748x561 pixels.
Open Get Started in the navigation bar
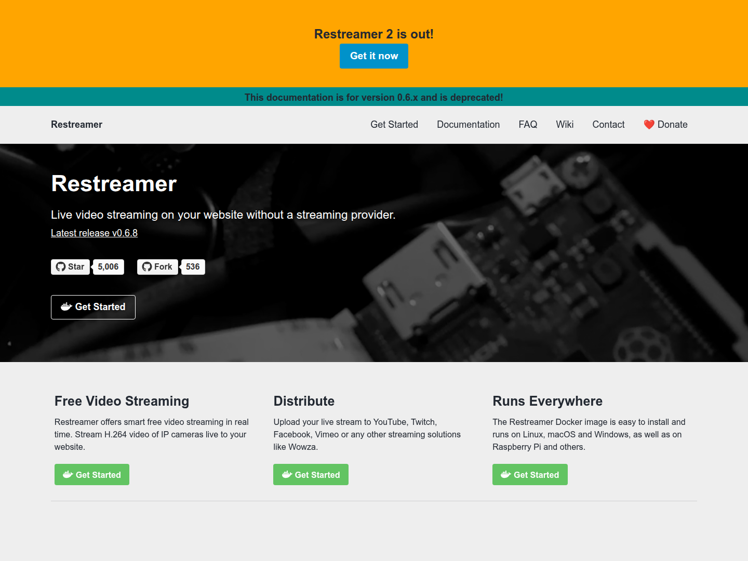394,125
